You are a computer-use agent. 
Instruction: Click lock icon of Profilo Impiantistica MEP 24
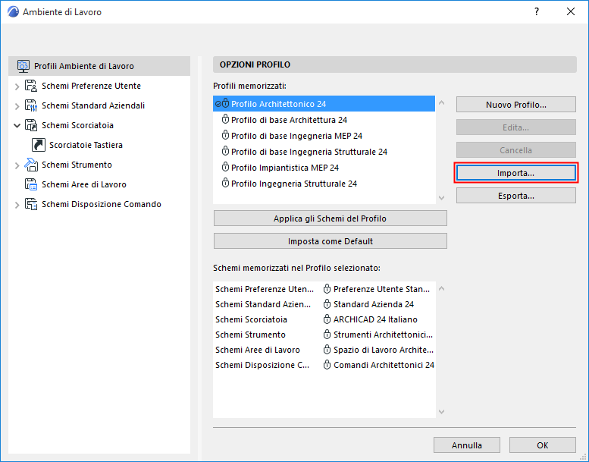pos(225,167)
